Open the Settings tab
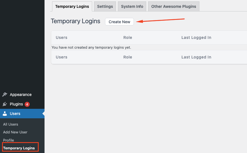247x153 pixels. pos(105,6)
